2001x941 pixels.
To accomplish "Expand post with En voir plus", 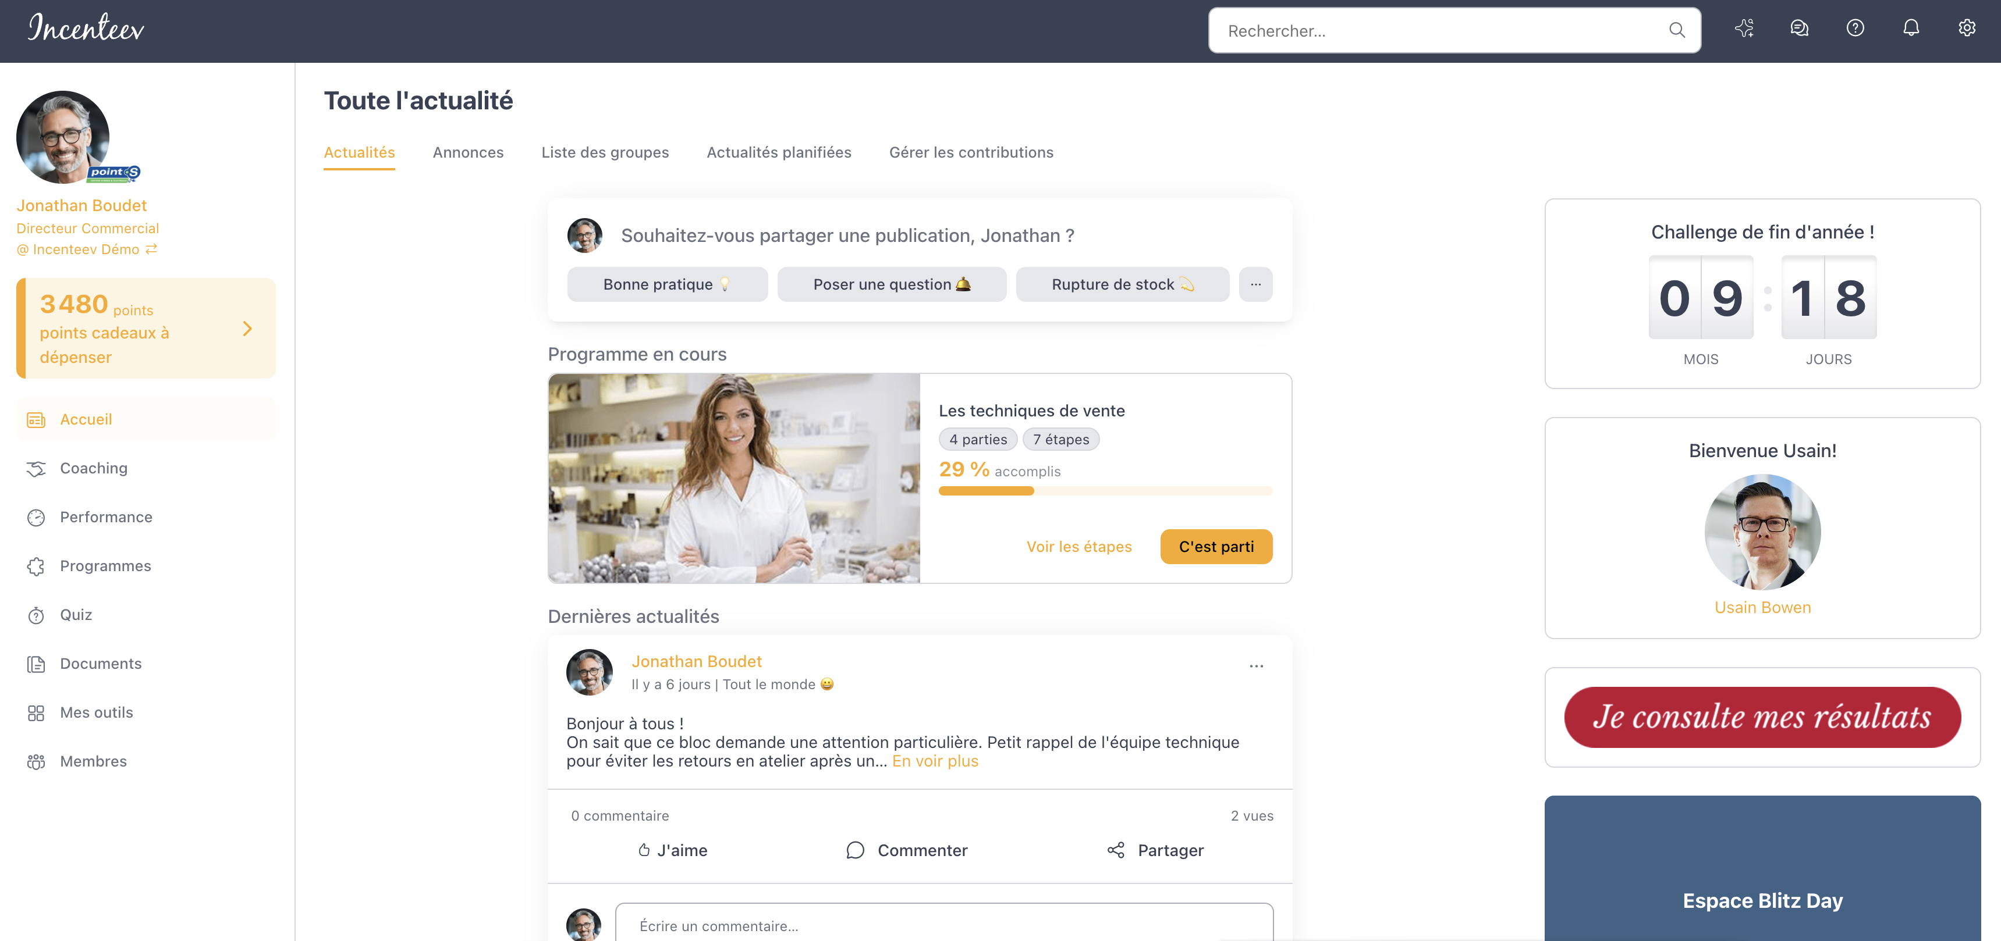I will coord(935,762).
